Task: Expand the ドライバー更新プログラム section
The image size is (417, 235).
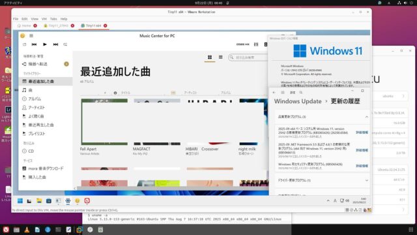Action: point(366,180)
